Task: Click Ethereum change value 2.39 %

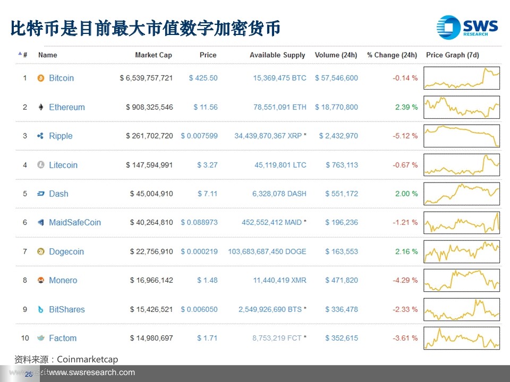Action: pyautogui.click(x=406, y=107)
